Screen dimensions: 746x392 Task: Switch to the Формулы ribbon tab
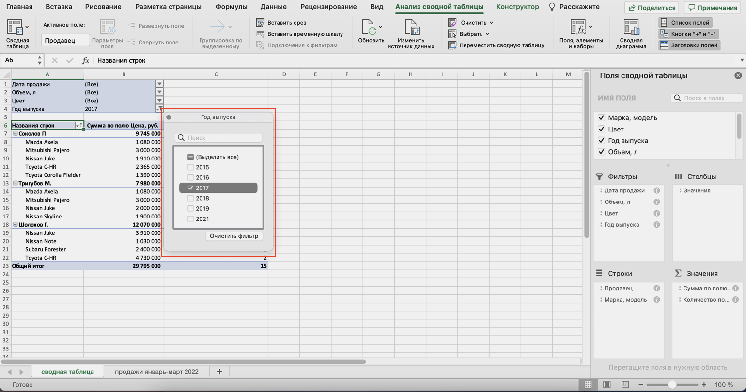pyautogui.click(x=231, y=7)
